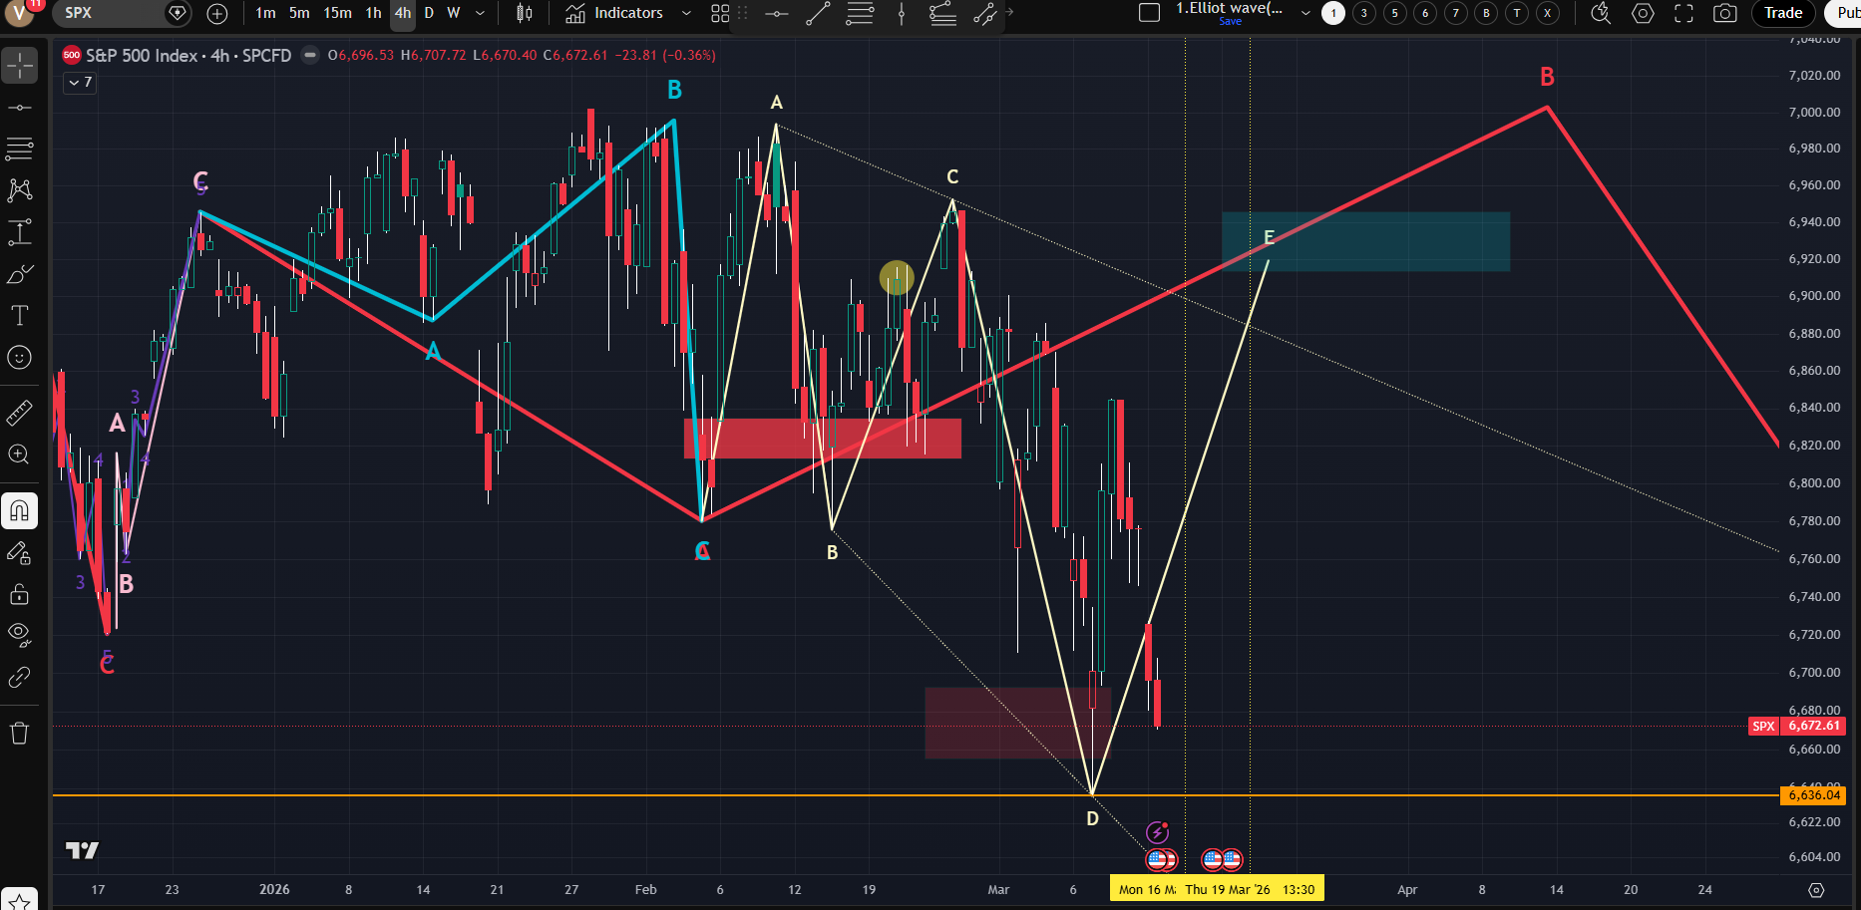Open the Fibonacci tools in left sidebar
This screenshot has height=910, width=1861.
click(19, 150)
